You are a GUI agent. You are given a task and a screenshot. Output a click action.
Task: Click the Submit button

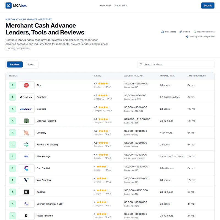[208, 5]
